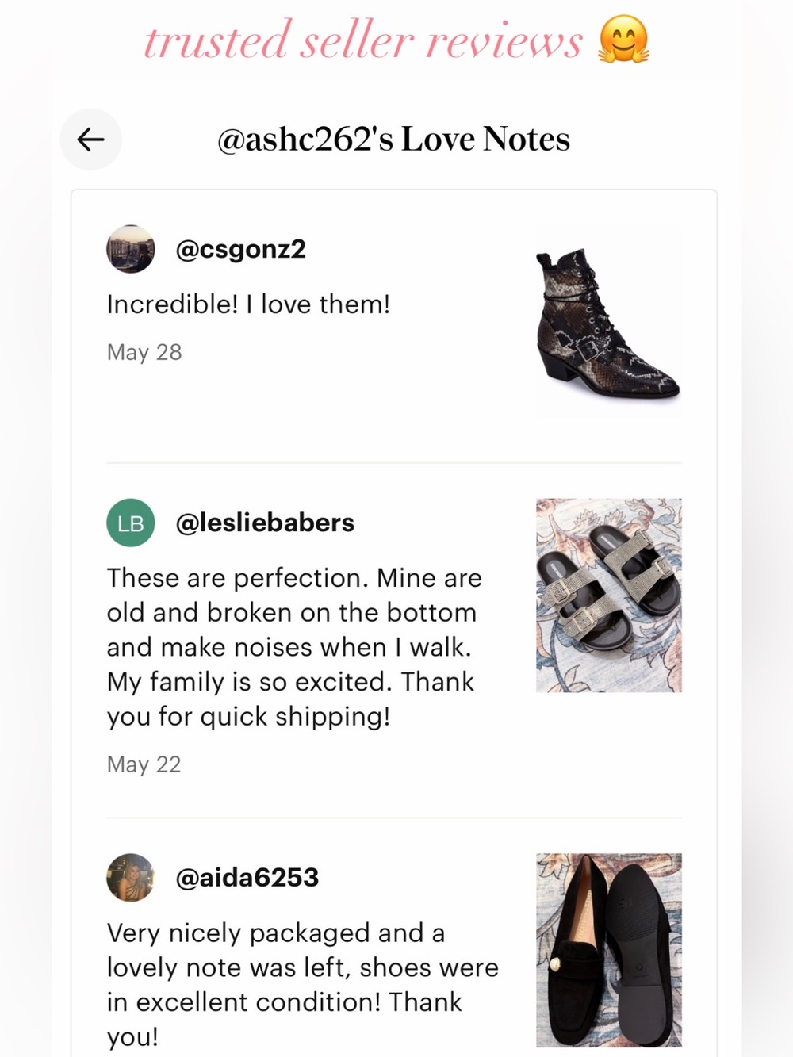The width and height of the screenshot is (793, 1057).
Task: Tap the hugging face emoji
Action: point(624,40)
